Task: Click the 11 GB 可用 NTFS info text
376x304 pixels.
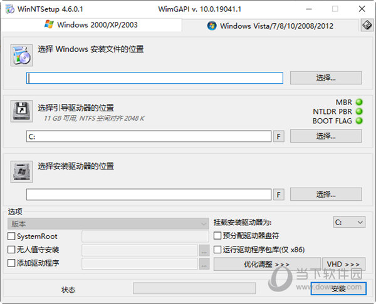Action: [x=94, y=118]
